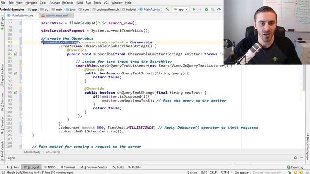Open the Build Variants side panel
310x174 pixels.
(2, 150)
